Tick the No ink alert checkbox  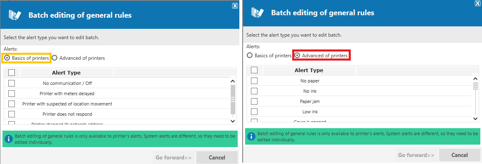[x=254, y=91]
